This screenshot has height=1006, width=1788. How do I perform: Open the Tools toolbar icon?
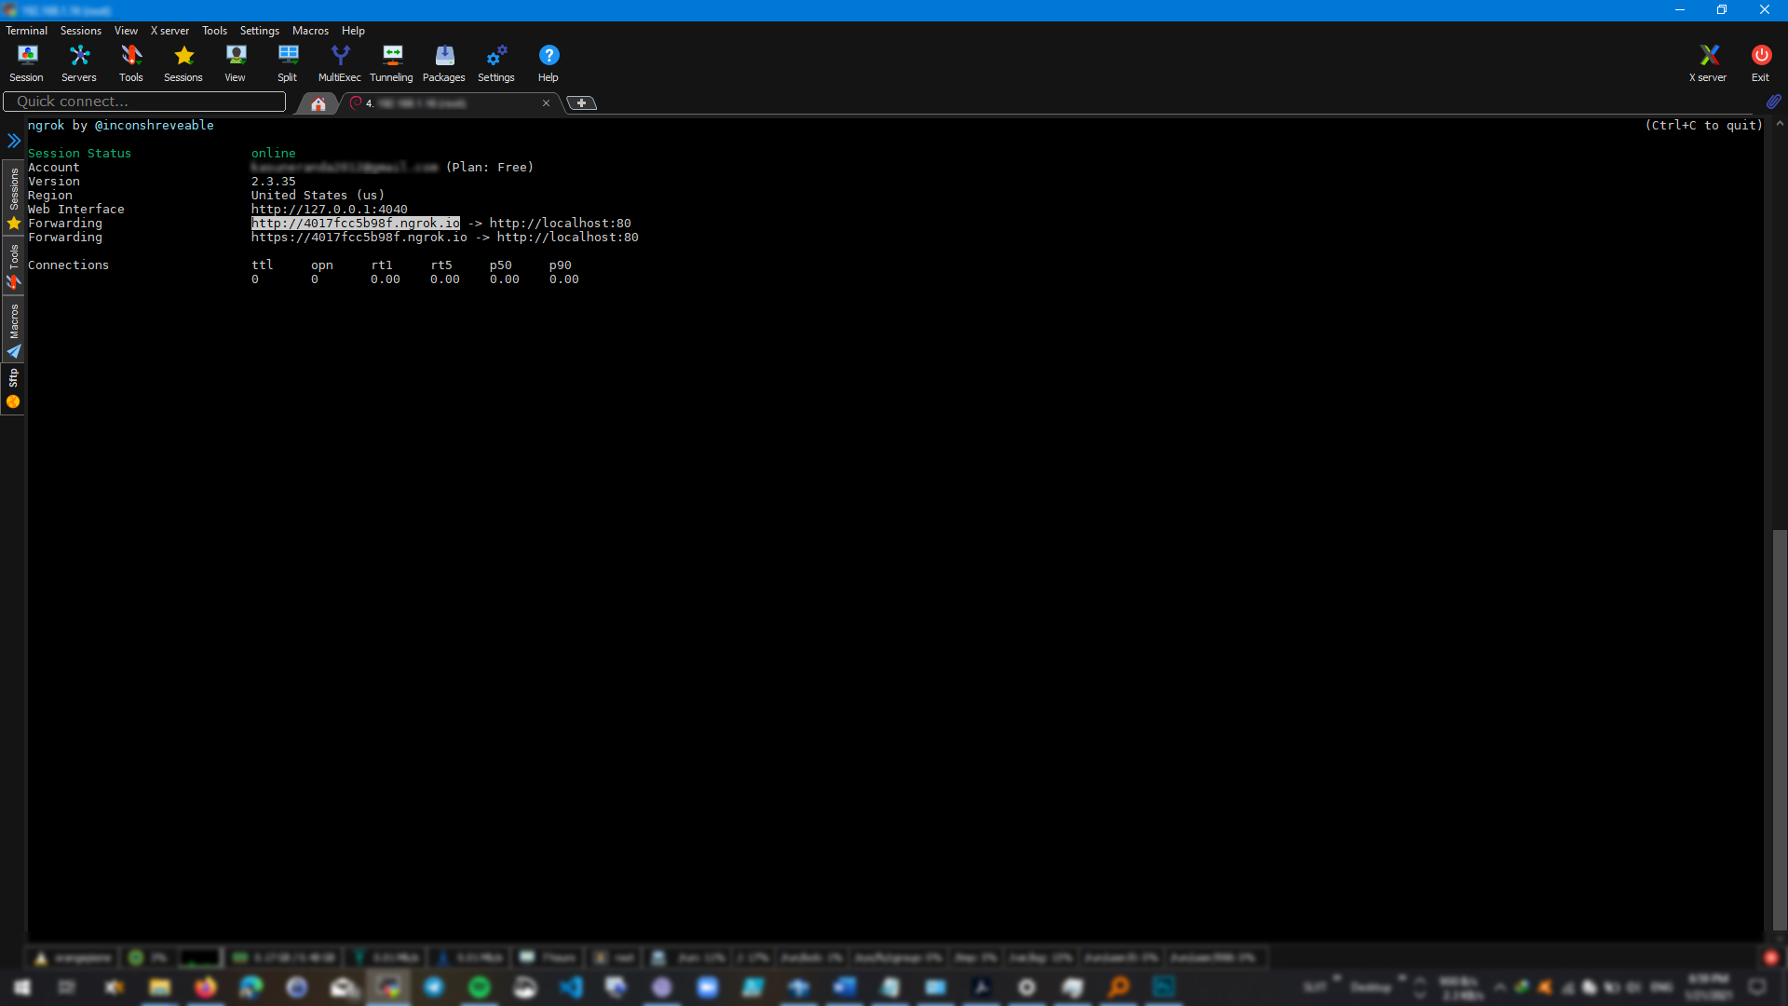point(131,63)
